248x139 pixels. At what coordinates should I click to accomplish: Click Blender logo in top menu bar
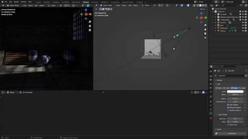(2, 2)
